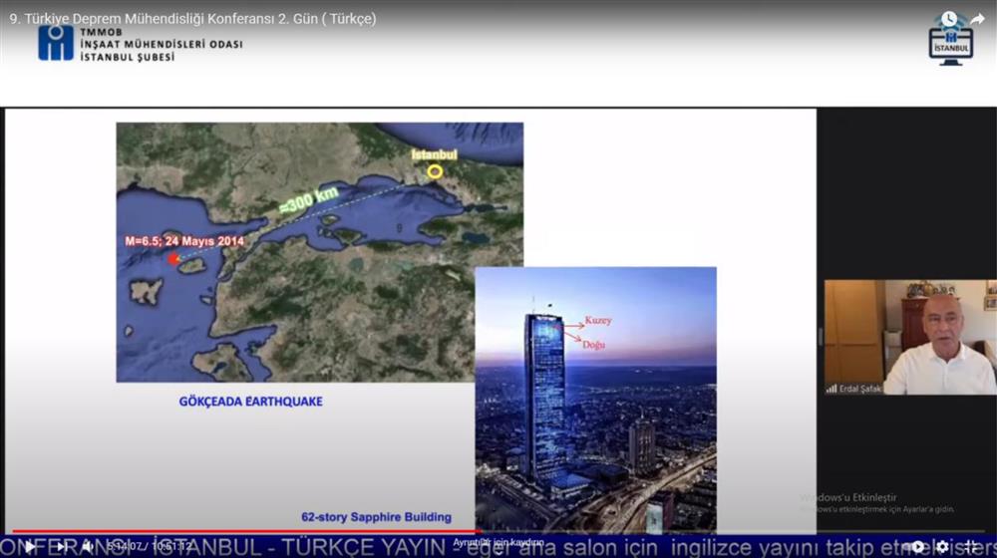Mute the video volume speaker icon
This screenshot has width=997, height=558.
[x=88, y=547]
